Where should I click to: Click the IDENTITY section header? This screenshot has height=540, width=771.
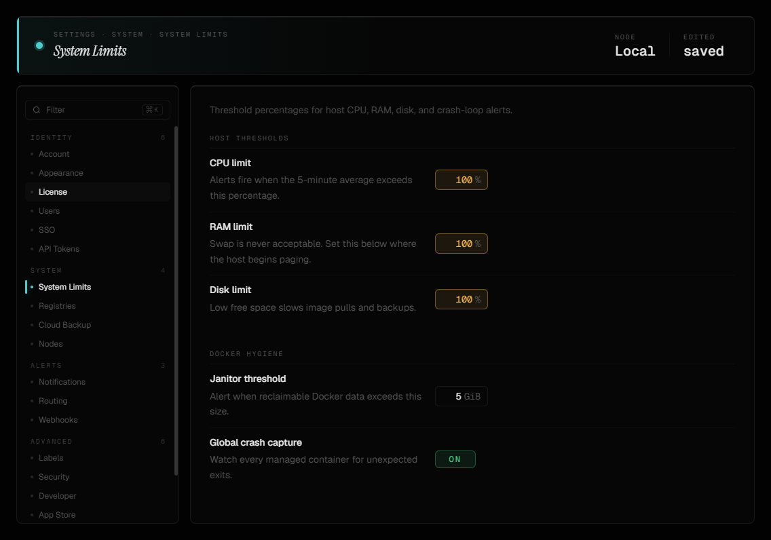[x=52, y=138]
